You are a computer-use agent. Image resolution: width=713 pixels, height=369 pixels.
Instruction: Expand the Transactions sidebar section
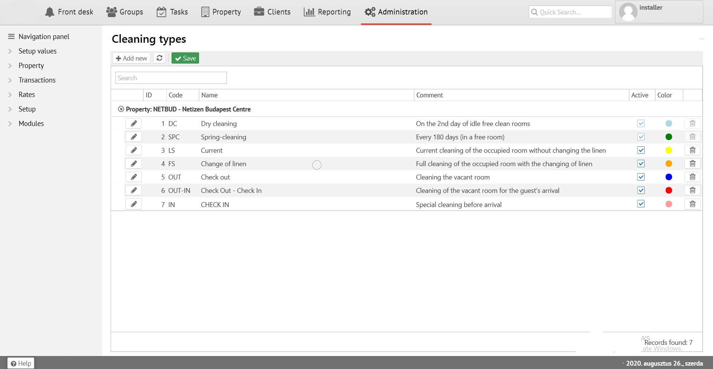pos(10,80)
